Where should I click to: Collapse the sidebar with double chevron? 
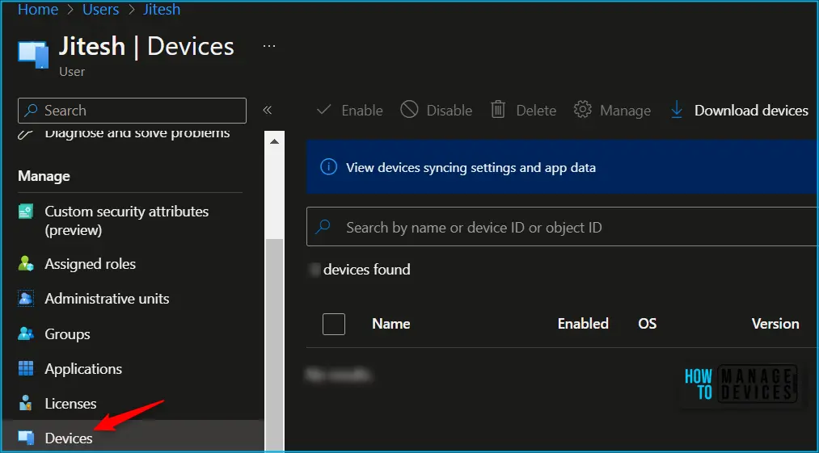pos(268,110)
